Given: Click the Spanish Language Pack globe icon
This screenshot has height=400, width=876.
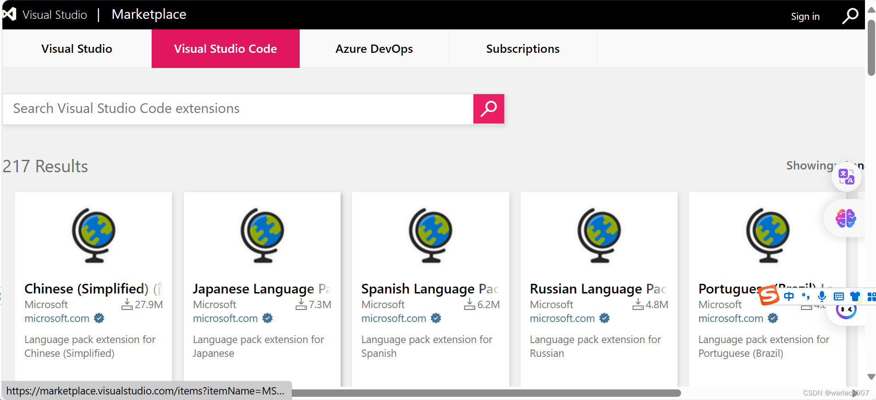Looking at the screenshot, I should [x=431, y=236].
